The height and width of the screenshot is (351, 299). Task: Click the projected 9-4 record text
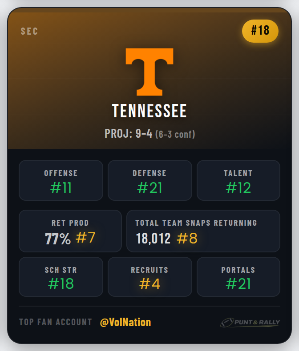coord(129,133)
